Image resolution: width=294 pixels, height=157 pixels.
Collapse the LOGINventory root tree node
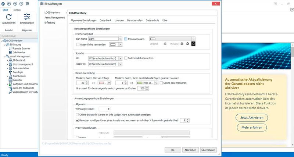click(x=2, y=40)
